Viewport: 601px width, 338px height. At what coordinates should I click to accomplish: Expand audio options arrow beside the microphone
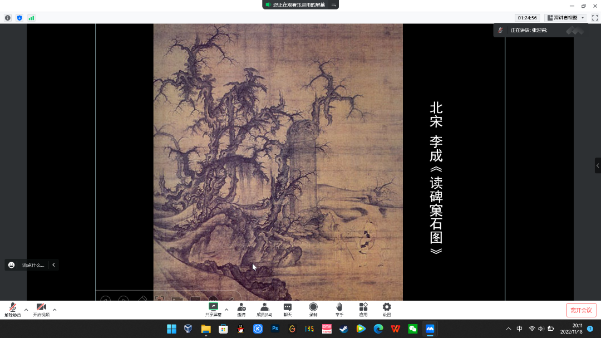[x=26, y=310]
